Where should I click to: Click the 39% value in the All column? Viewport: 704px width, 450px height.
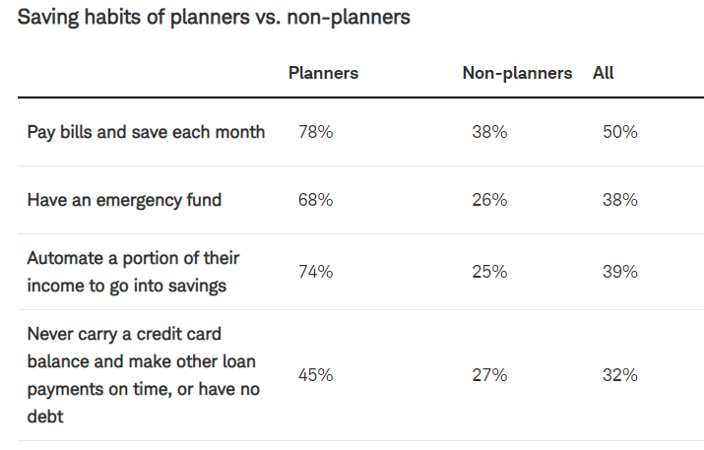[620, 272]
